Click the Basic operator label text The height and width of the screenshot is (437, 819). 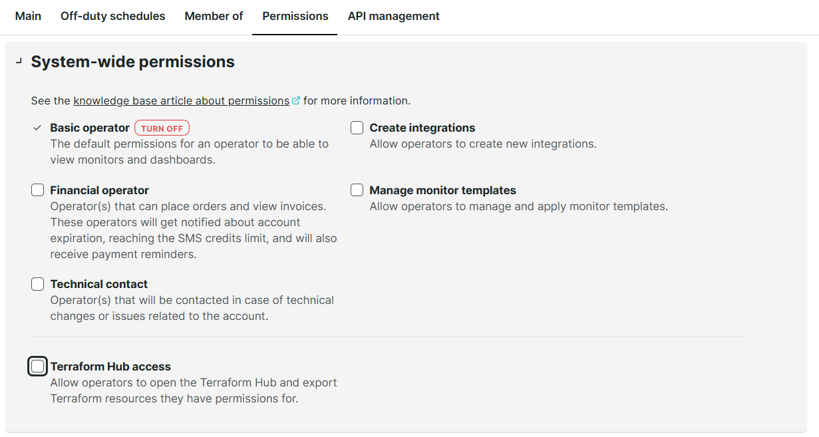coord(90,128)
